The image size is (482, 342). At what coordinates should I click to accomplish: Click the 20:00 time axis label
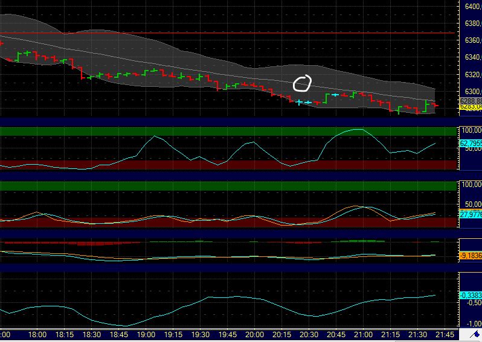254,334
